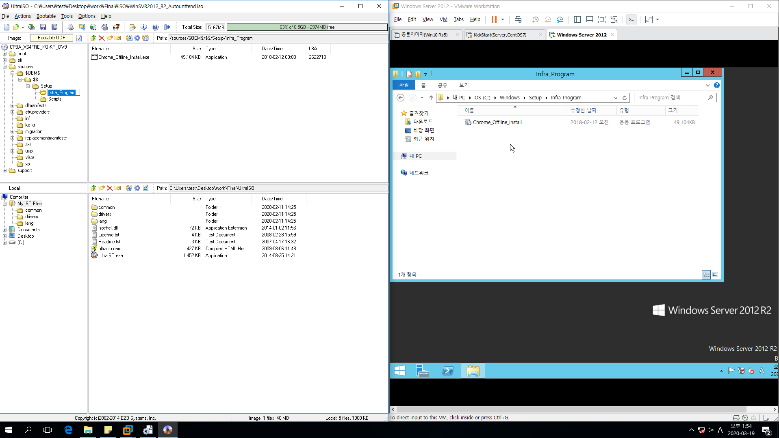The image size is (779, 438).
Task: Click UltraISO capacity usage bar
Action: point(307,27)
